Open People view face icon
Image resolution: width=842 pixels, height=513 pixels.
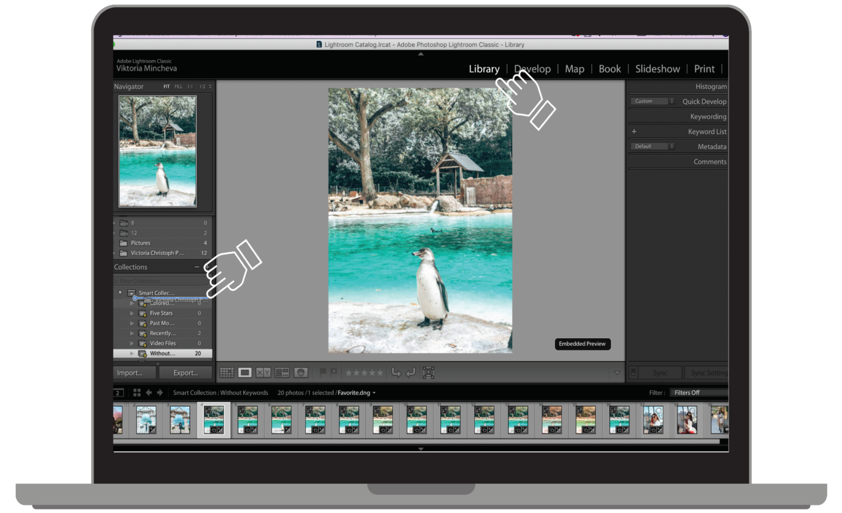click(x=301, y=373)
